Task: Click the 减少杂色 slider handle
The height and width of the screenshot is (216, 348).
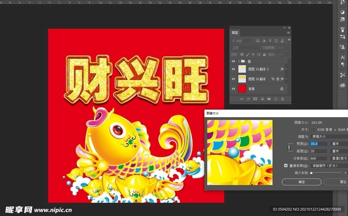Action: pos(311,173)
